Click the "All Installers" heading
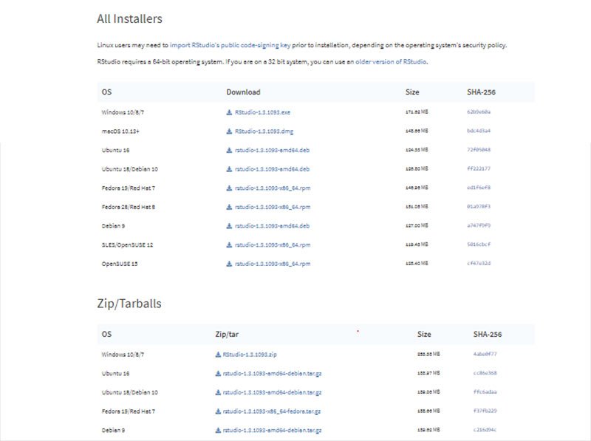Screen dimensions: 591x441 [x=130, y=18]
